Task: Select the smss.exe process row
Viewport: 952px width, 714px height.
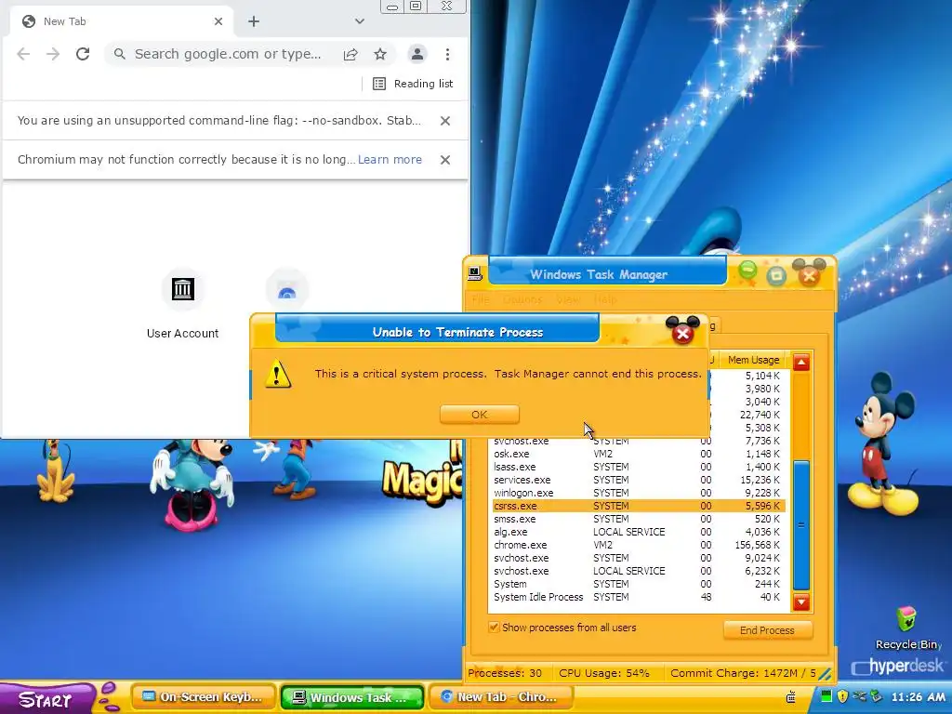Action: click(x=638, y=519)
